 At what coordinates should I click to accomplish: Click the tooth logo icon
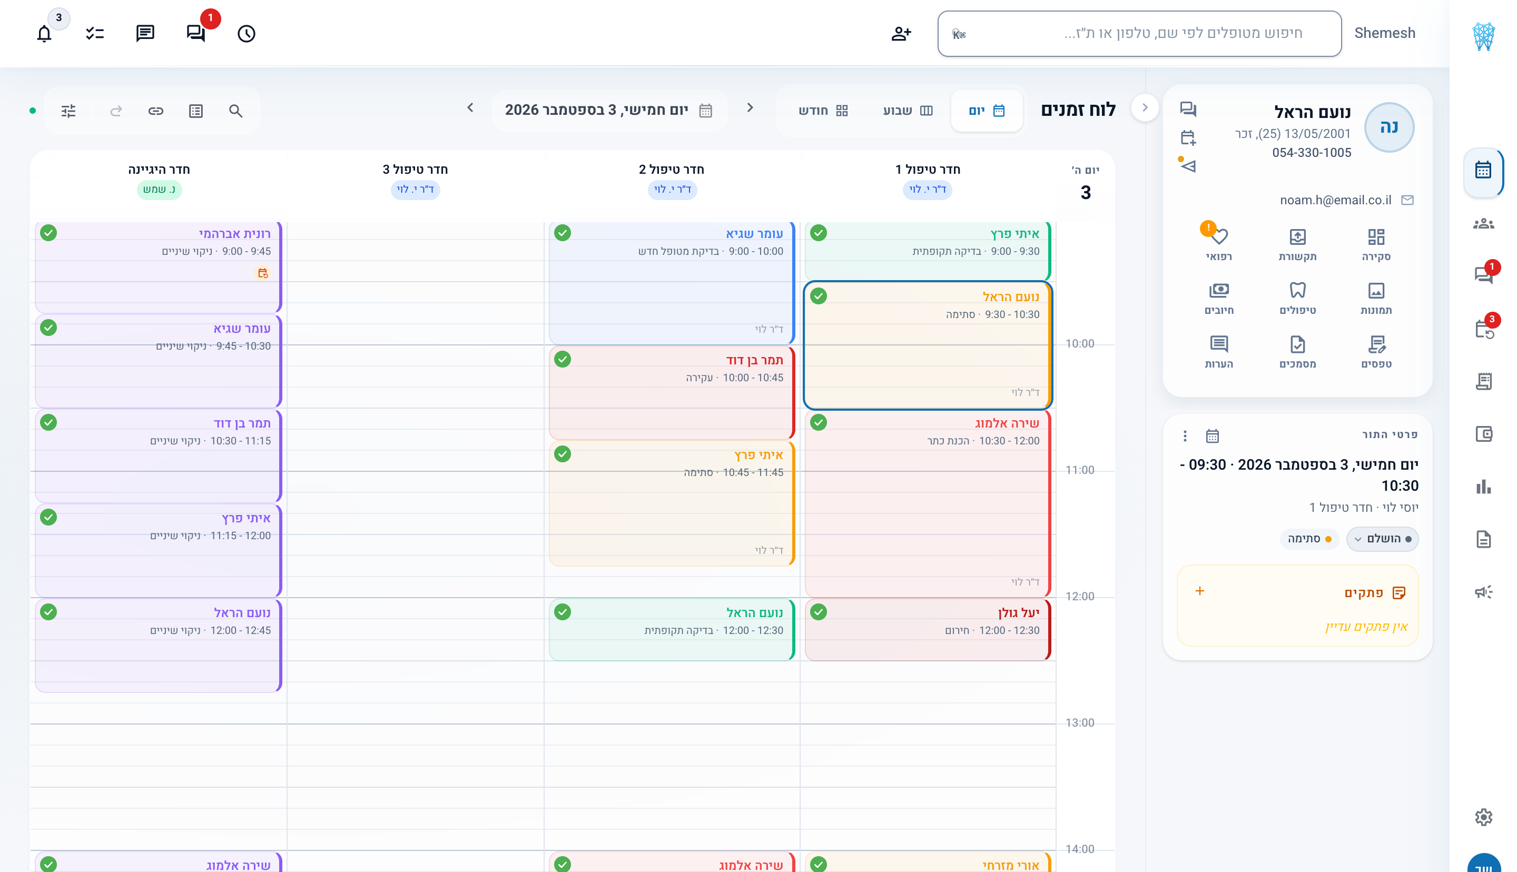[x=1483, y=36]
